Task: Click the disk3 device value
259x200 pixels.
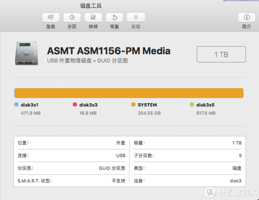Action: click(235, 181)
